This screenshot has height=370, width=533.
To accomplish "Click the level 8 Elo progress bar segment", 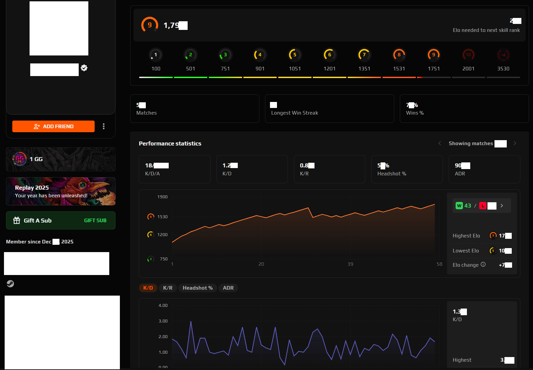I will [399, 77].
